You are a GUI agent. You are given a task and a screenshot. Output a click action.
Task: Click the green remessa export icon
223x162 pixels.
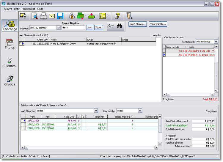pyautogui.click(x=81, y=16)
